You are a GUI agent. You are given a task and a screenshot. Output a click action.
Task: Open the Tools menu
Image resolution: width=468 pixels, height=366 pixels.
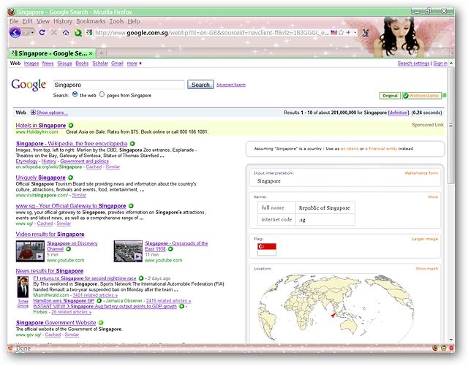pyautogui.click(x=116, y=21)
